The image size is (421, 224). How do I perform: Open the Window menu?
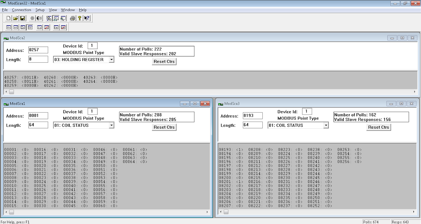coord(68,10)
